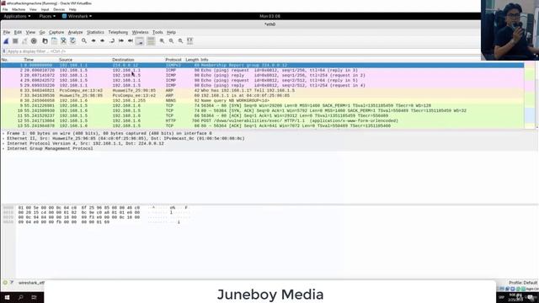Stop the running packet capture
This screenshot has height=303, width=539.
tap(15, 41)
